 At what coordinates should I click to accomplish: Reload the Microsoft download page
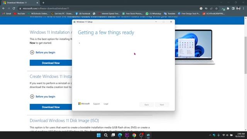click(14, 8)
